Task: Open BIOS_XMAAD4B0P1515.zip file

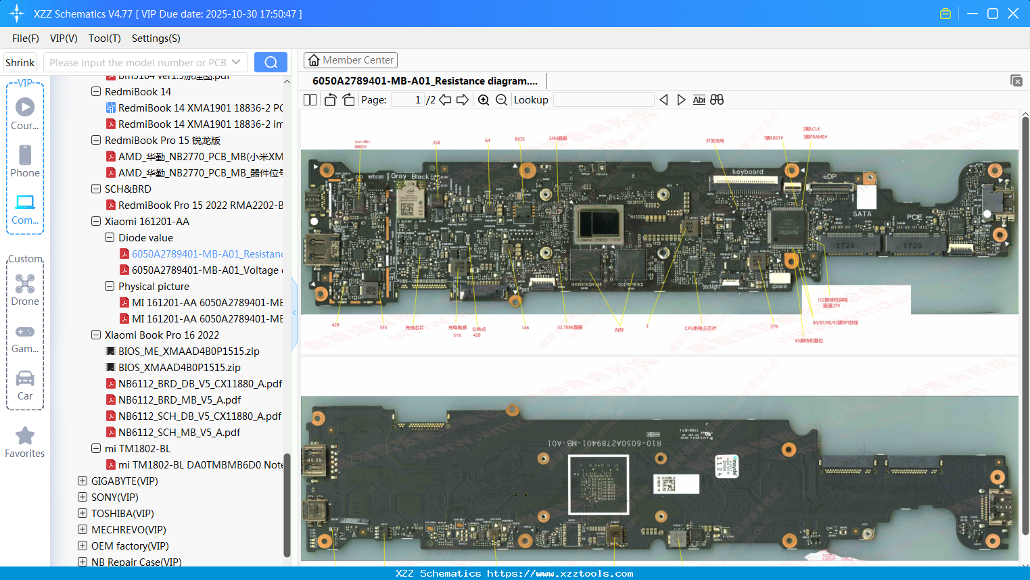Action: click(173, 367)
